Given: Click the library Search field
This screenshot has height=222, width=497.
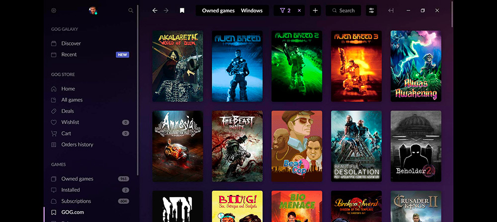Looking at the screenshot, I should coord(343,10).
